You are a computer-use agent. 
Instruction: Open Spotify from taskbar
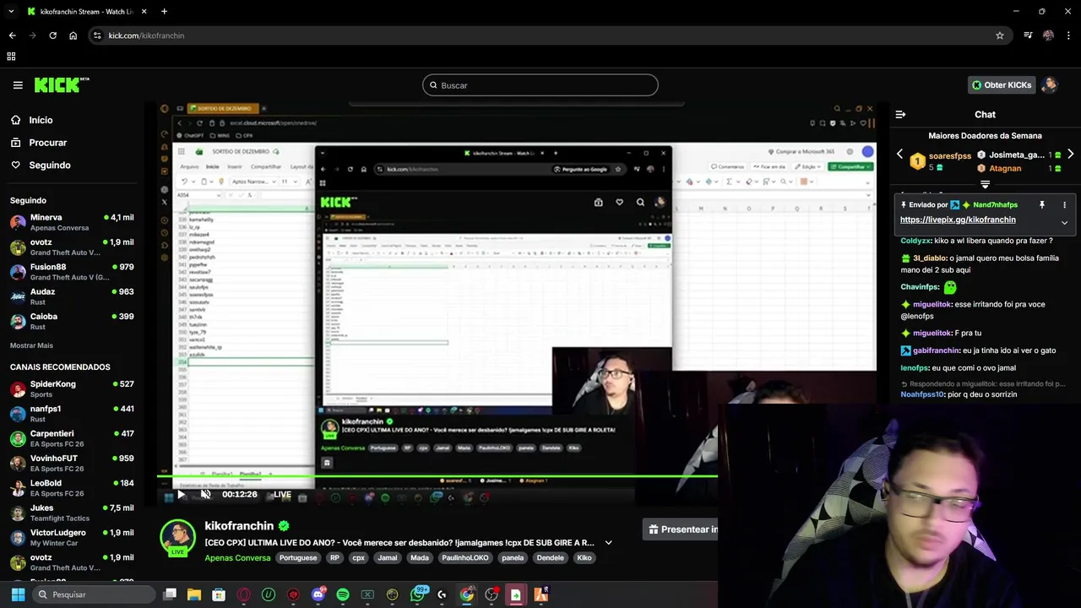343,594
